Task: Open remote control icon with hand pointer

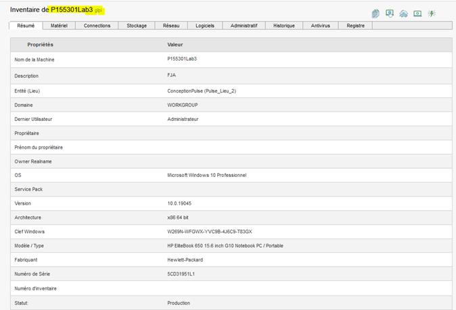Action: click(x=390, y=14)
